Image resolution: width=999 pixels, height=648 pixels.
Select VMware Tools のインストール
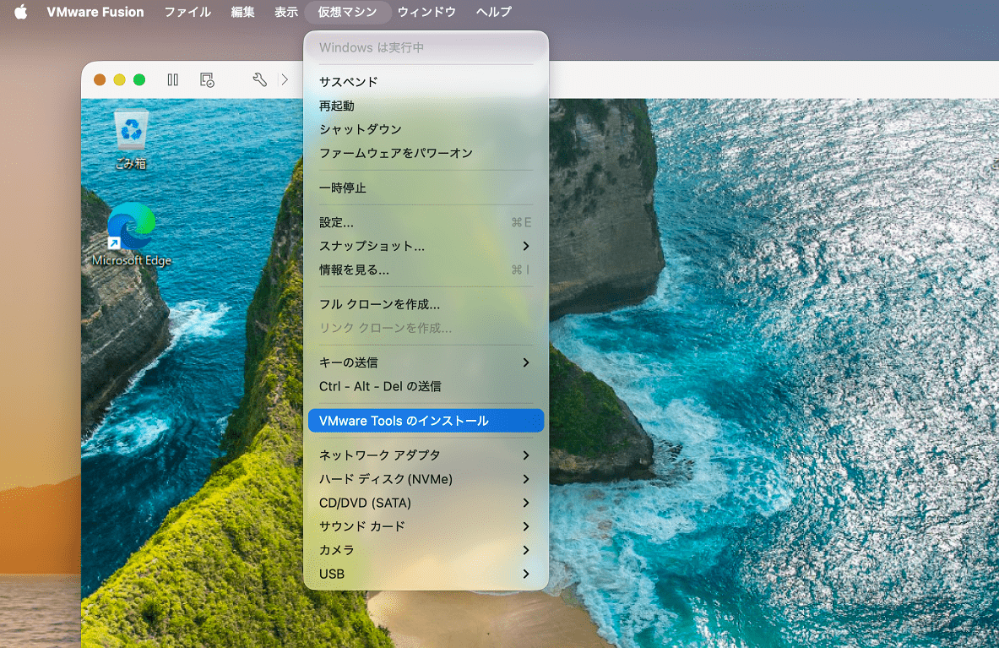pos(426,421)
